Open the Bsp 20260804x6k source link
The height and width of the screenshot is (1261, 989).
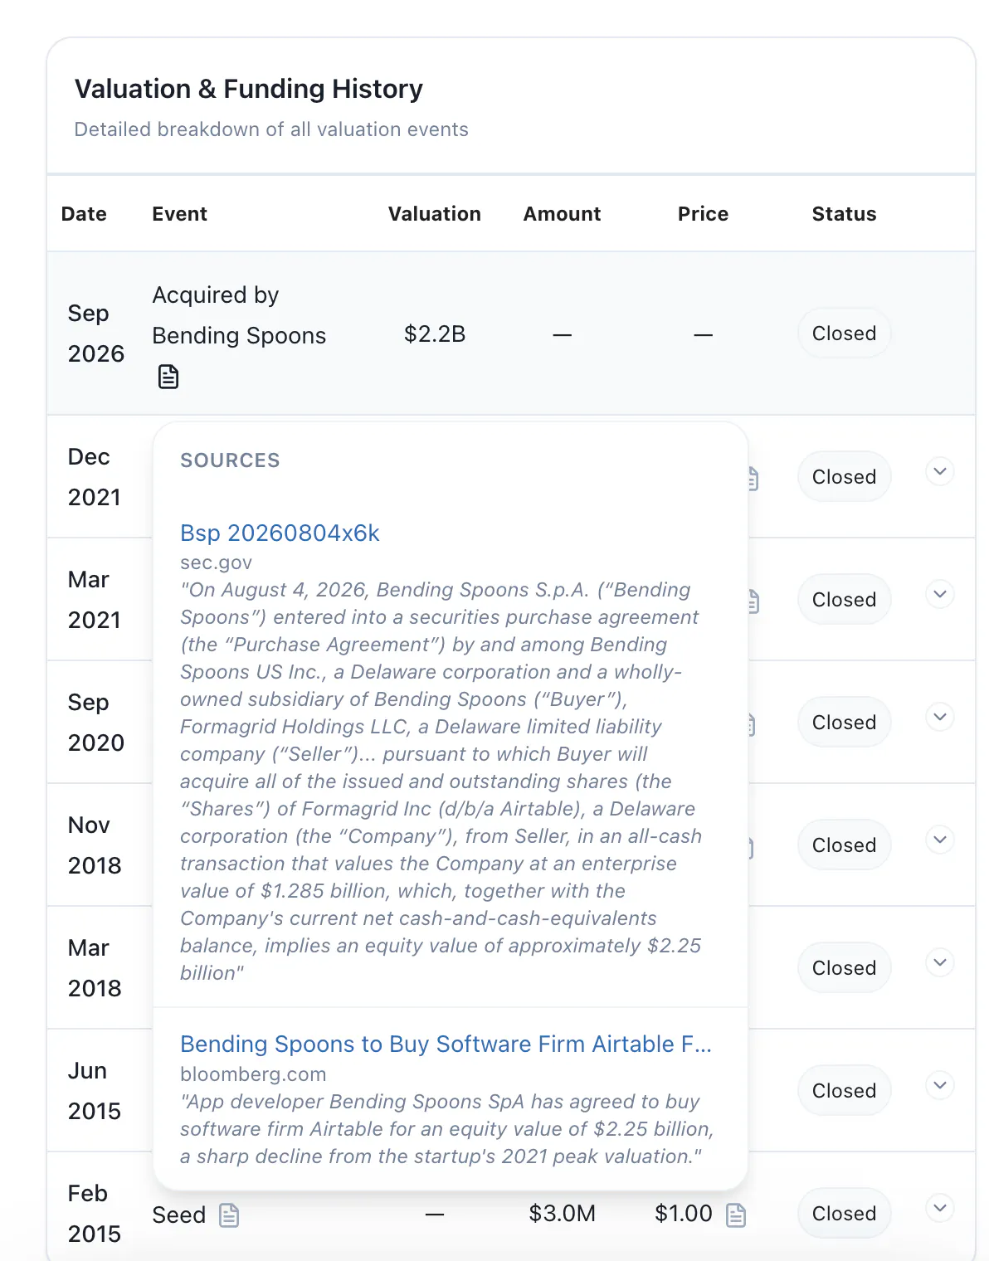click(x=280, y=533)
